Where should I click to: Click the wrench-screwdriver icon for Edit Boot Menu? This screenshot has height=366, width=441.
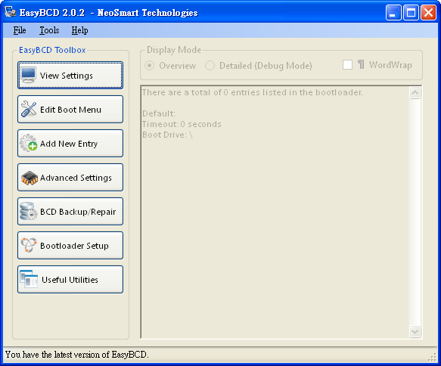[x=29, y=109]
